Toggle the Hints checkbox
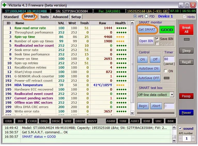 (x=184, y=17)
